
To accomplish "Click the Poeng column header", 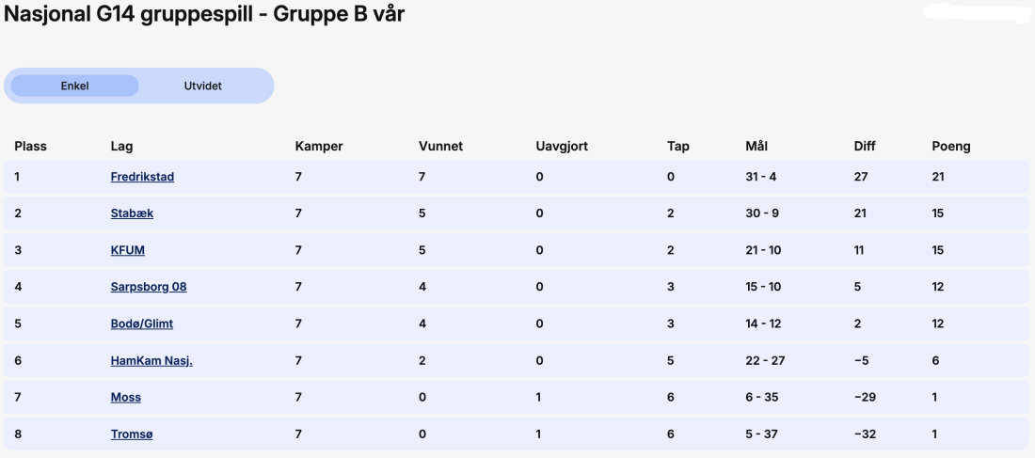I will point(951,147).
